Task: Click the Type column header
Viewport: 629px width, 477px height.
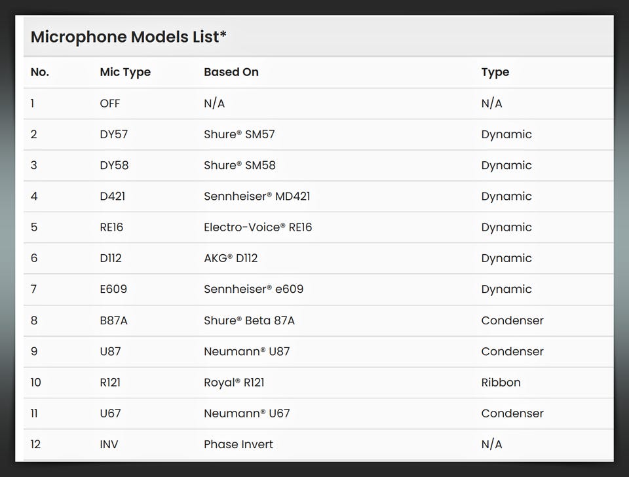Action: pyautogui.click(x=495, y=72)
